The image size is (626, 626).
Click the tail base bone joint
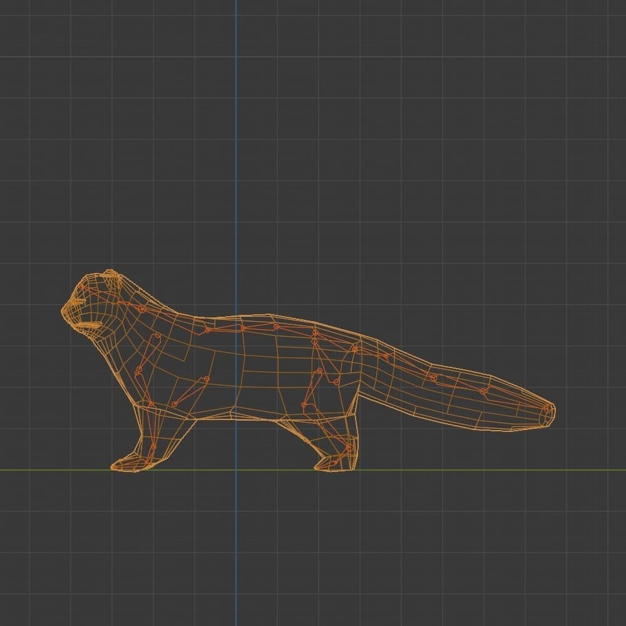pyautogui.click(x=355, y=349)
